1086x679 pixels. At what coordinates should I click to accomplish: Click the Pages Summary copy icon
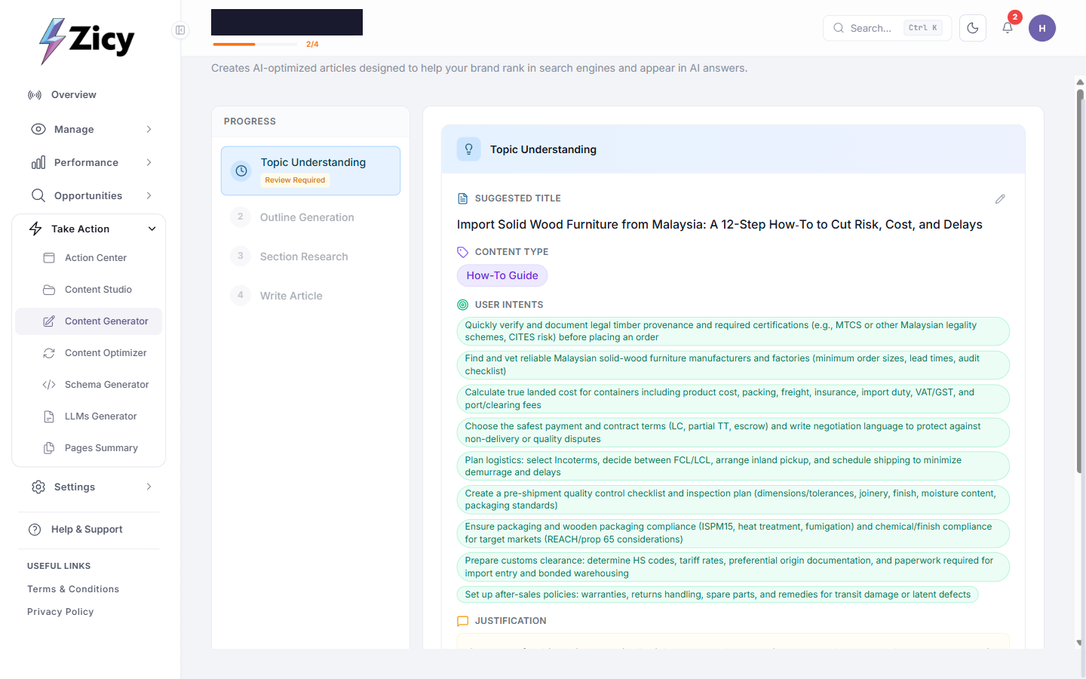(49, 448)
